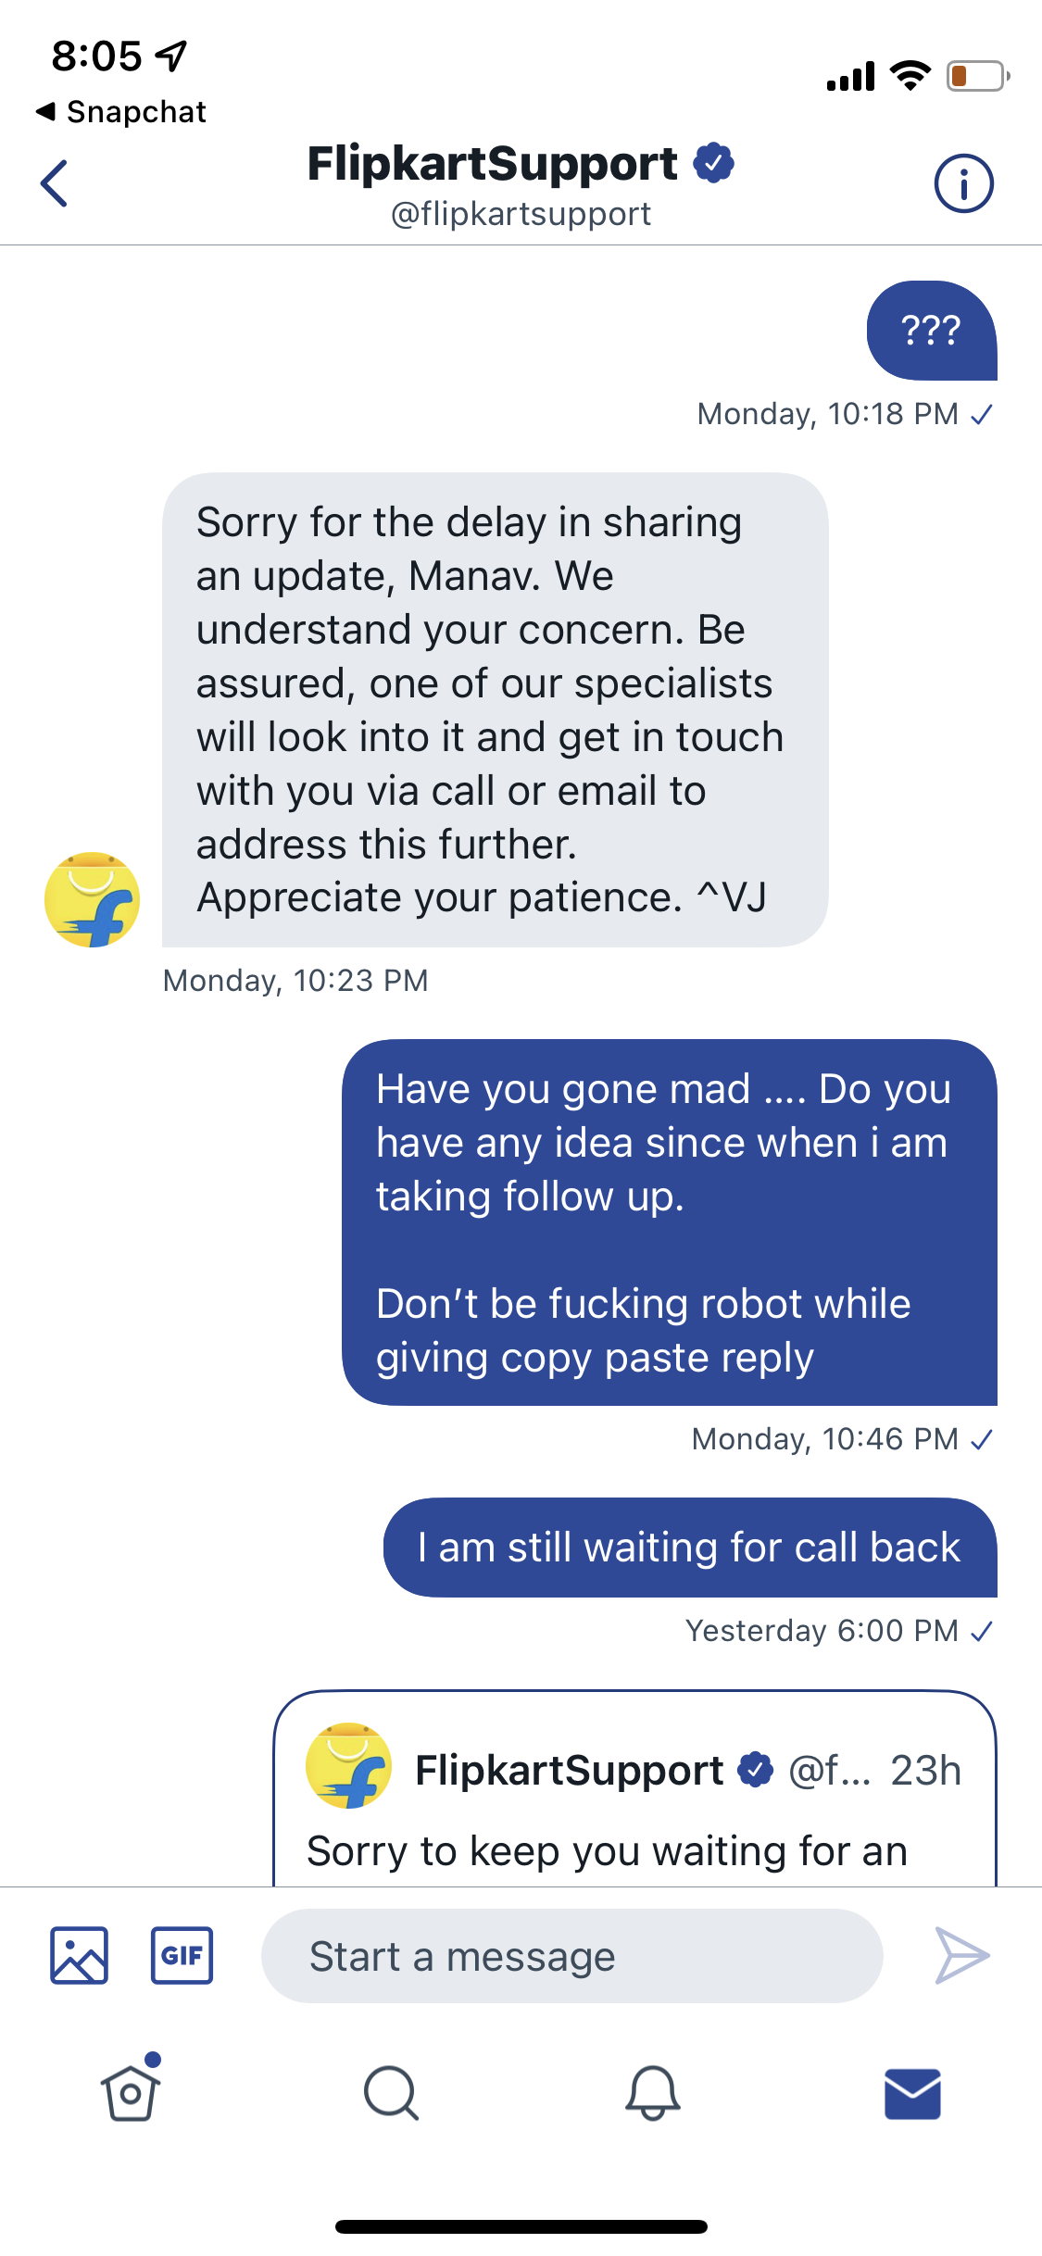Open the shared FlipkartSupport tweet card
This screenshot has width=1042, height=2256.
(x=634, y=1815)
